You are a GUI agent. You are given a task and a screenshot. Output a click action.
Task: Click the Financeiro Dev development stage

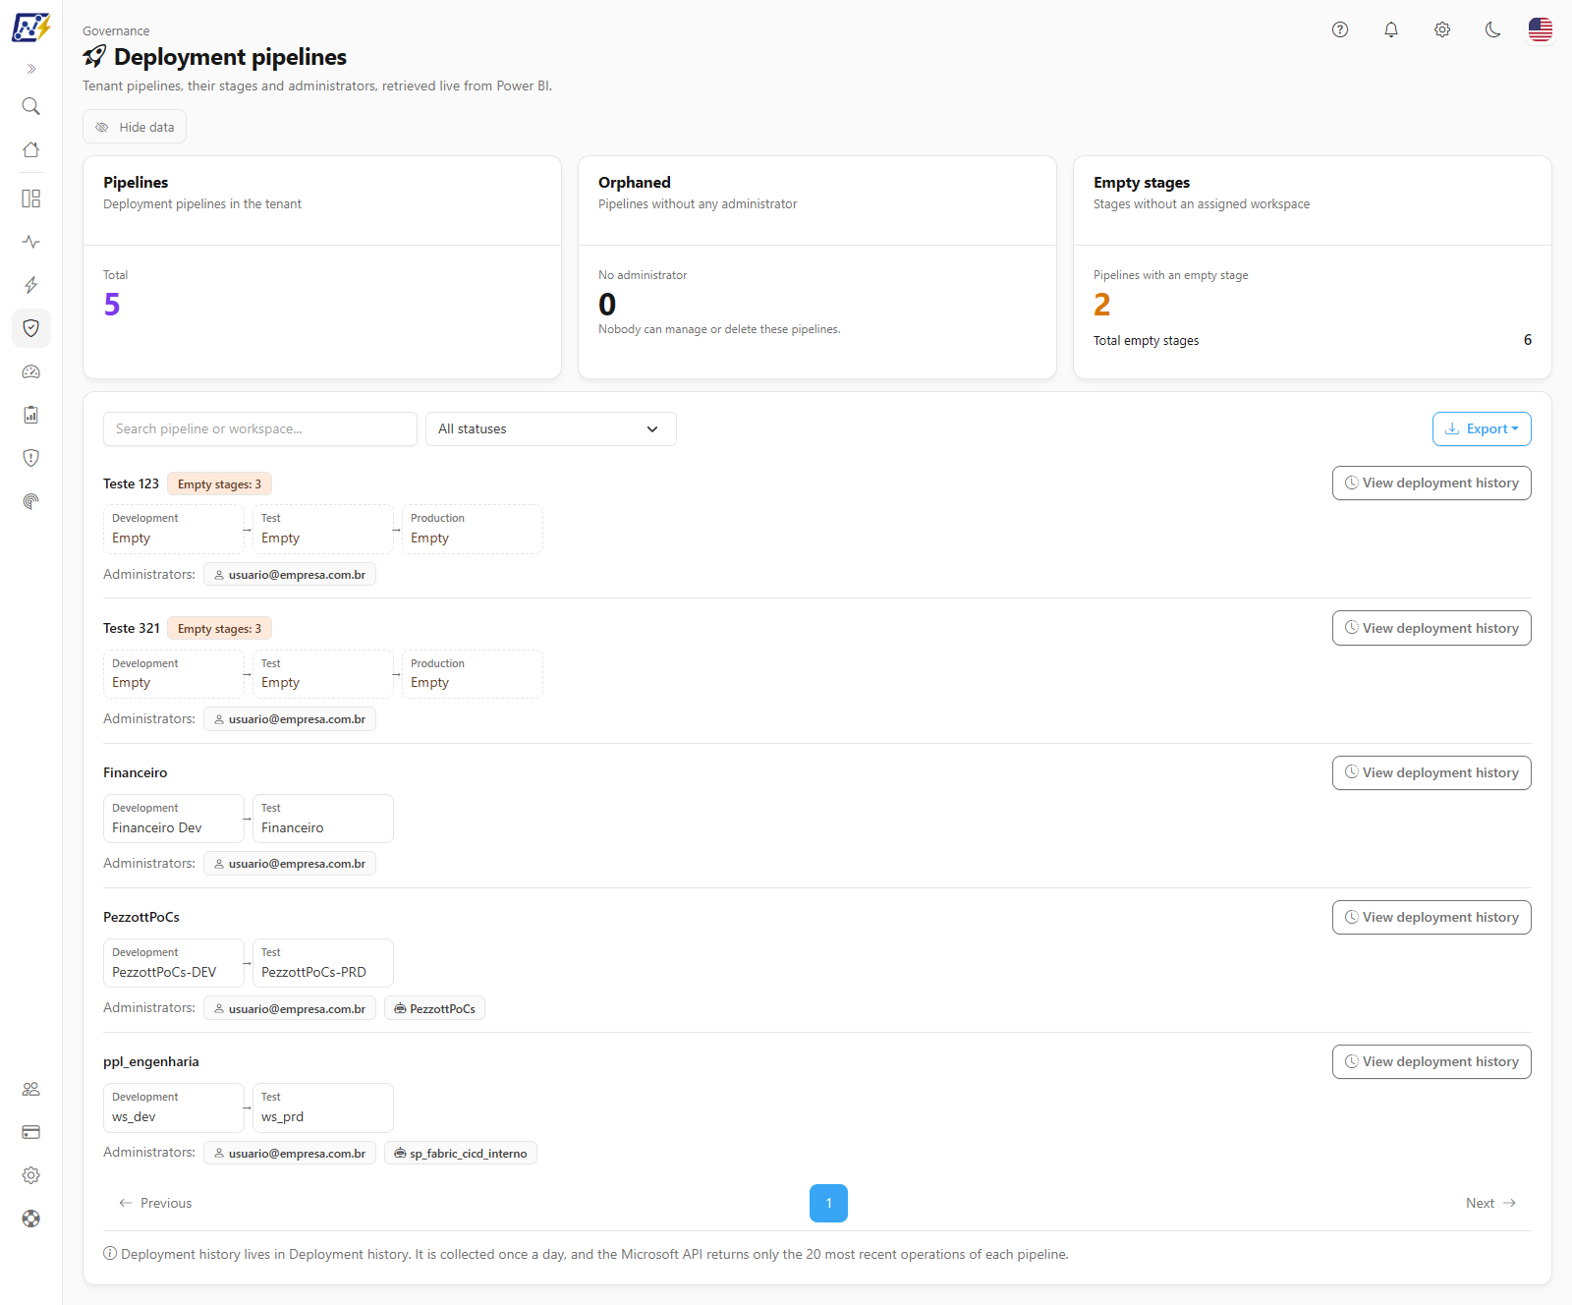coord(174,819)
